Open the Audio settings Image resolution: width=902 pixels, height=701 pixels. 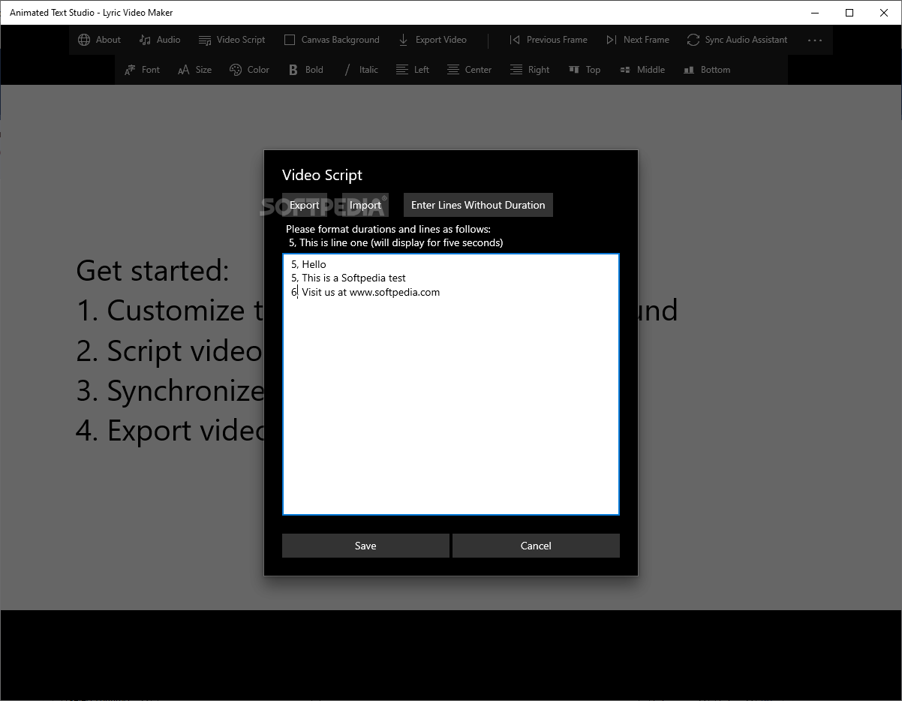pyautogui.click(x=159, y=39)
